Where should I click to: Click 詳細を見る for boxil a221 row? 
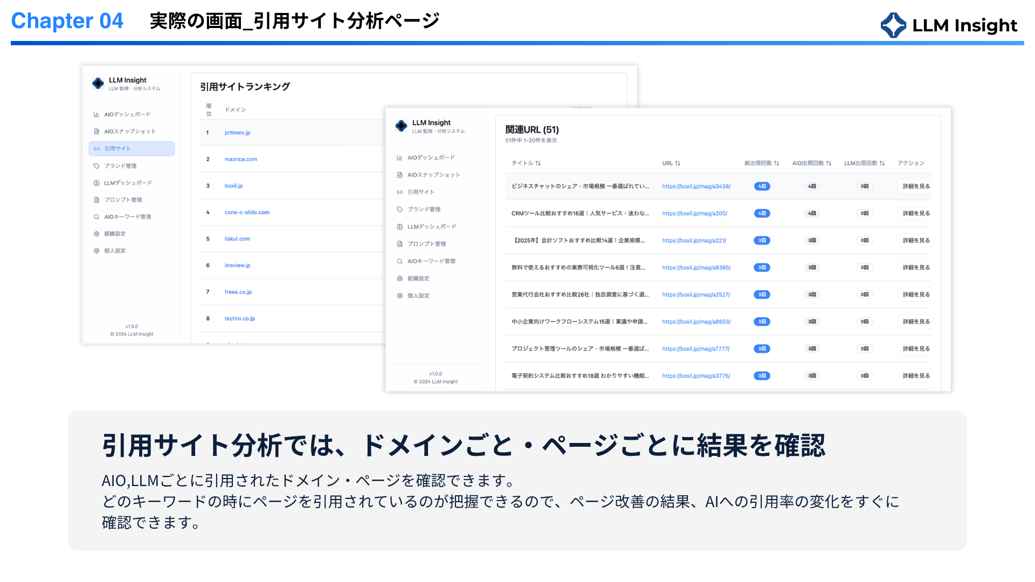(916, 240)
